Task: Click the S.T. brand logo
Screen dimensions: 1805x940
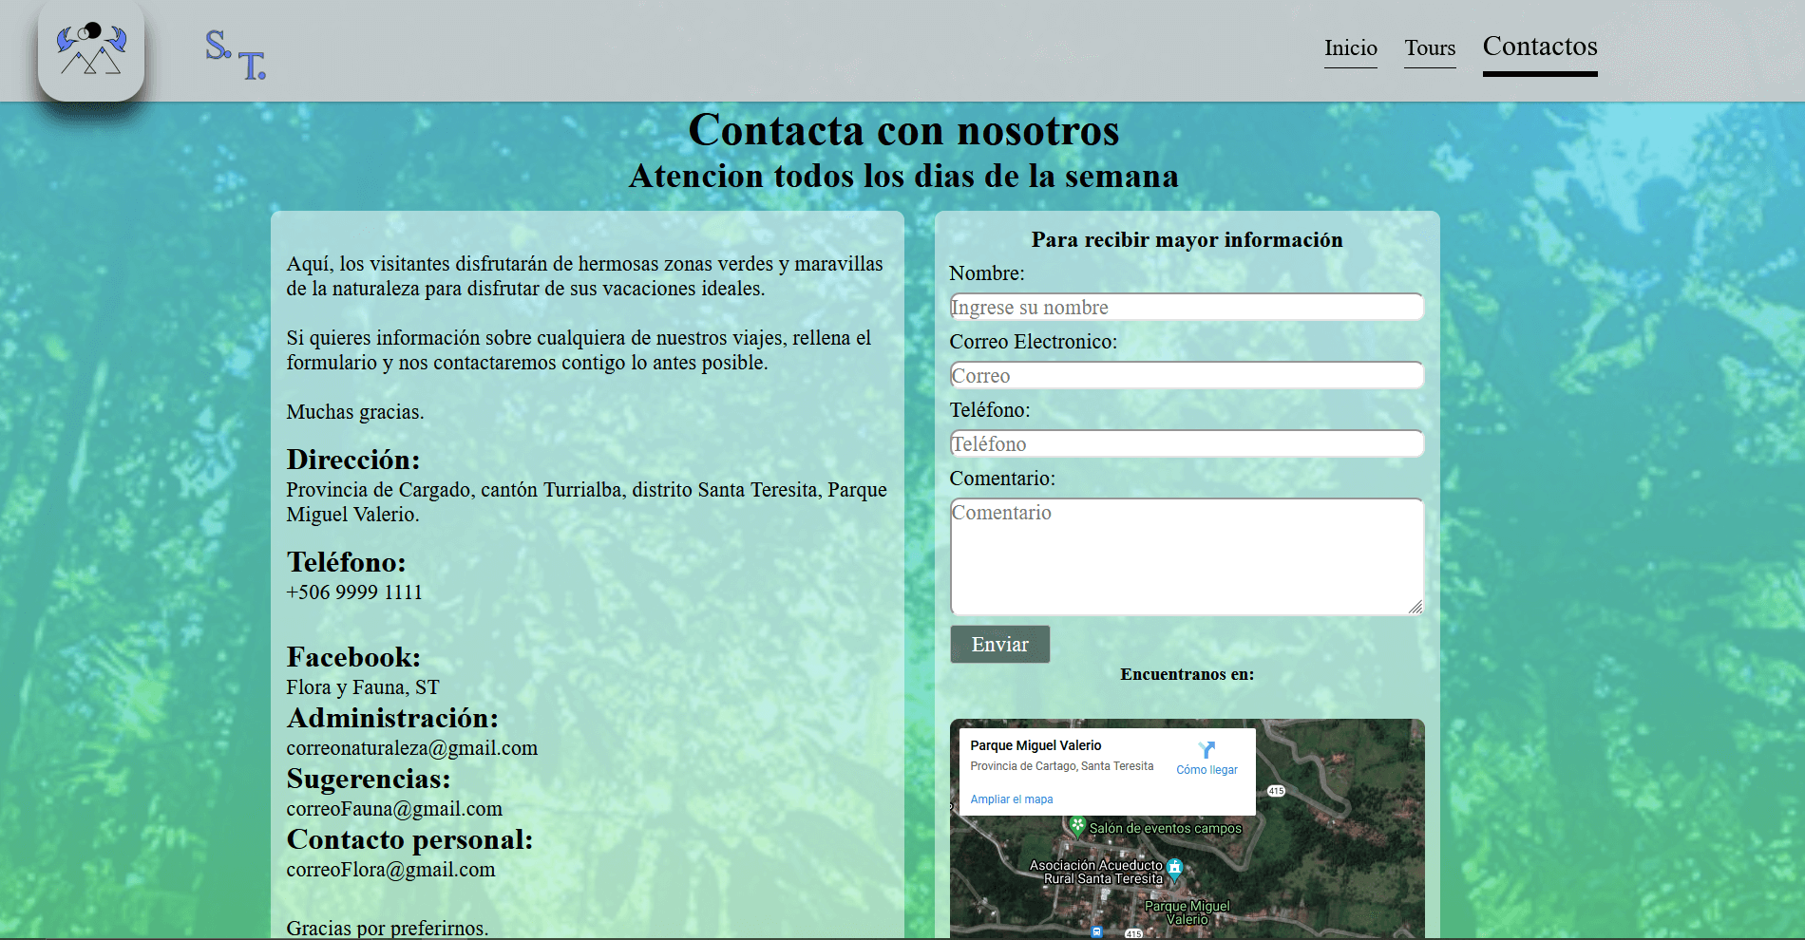Action: point(236,54)
